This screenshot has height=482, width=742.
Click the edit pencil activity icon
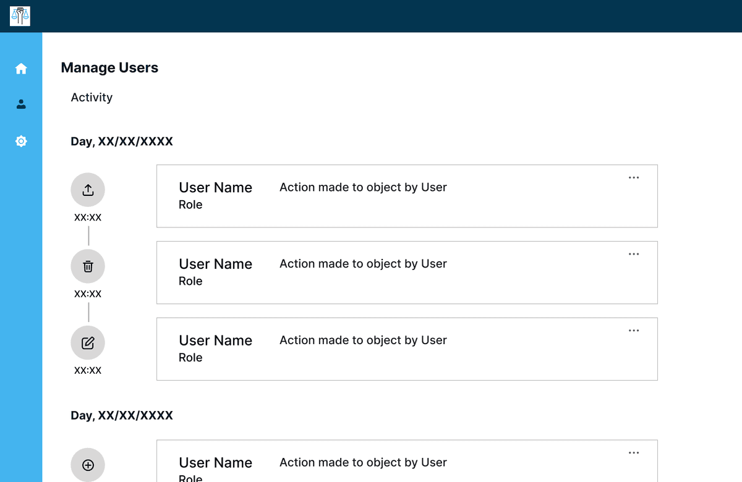coord(88,343)
